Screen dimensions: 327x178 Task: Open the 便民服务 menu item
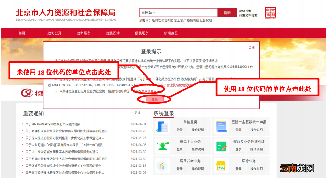[x=142, y=33]
